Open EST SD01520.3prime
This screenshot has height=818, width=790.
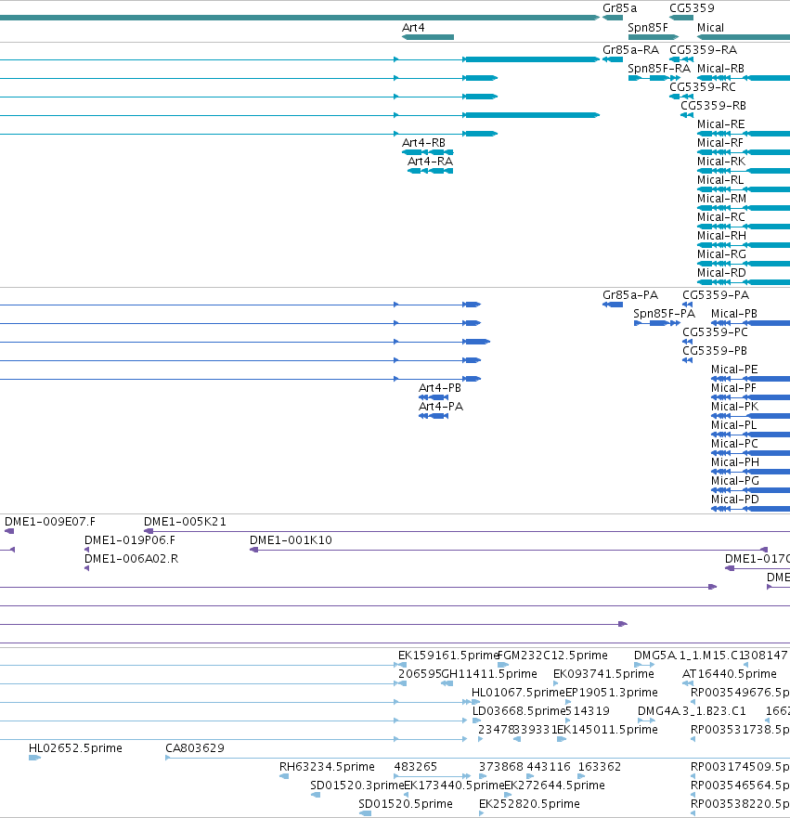[316, 795]
